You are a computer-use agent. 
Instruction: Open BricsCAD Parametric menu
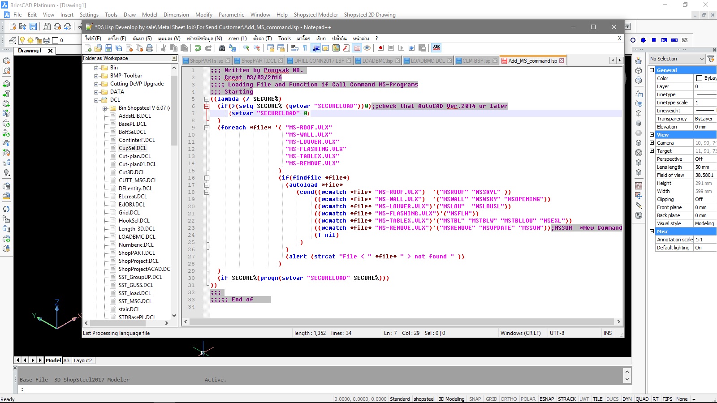coord(231,15)
